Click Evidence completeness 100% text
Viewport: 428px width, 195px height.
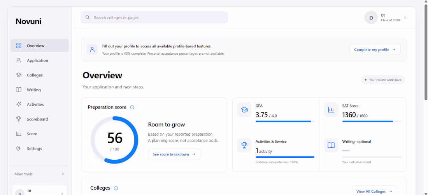click(x=277, y=162)
